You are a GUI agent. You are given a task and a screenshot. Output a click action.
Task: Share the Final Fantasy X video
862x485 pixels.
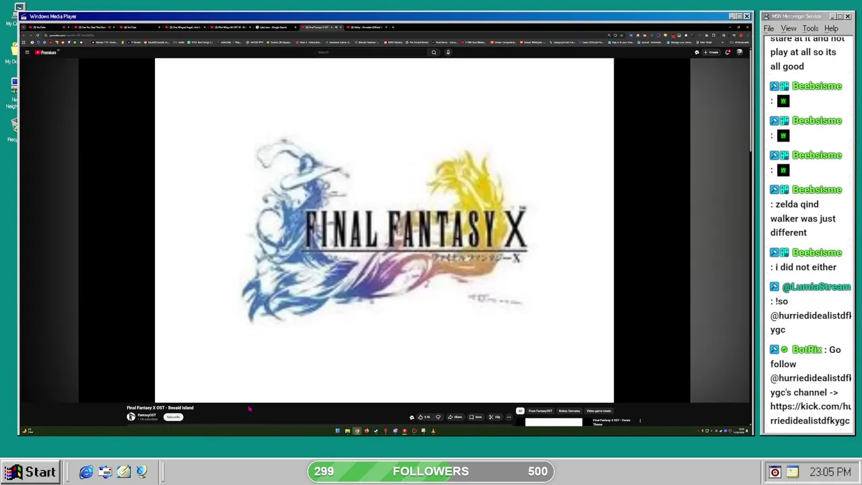click(455, 417)
